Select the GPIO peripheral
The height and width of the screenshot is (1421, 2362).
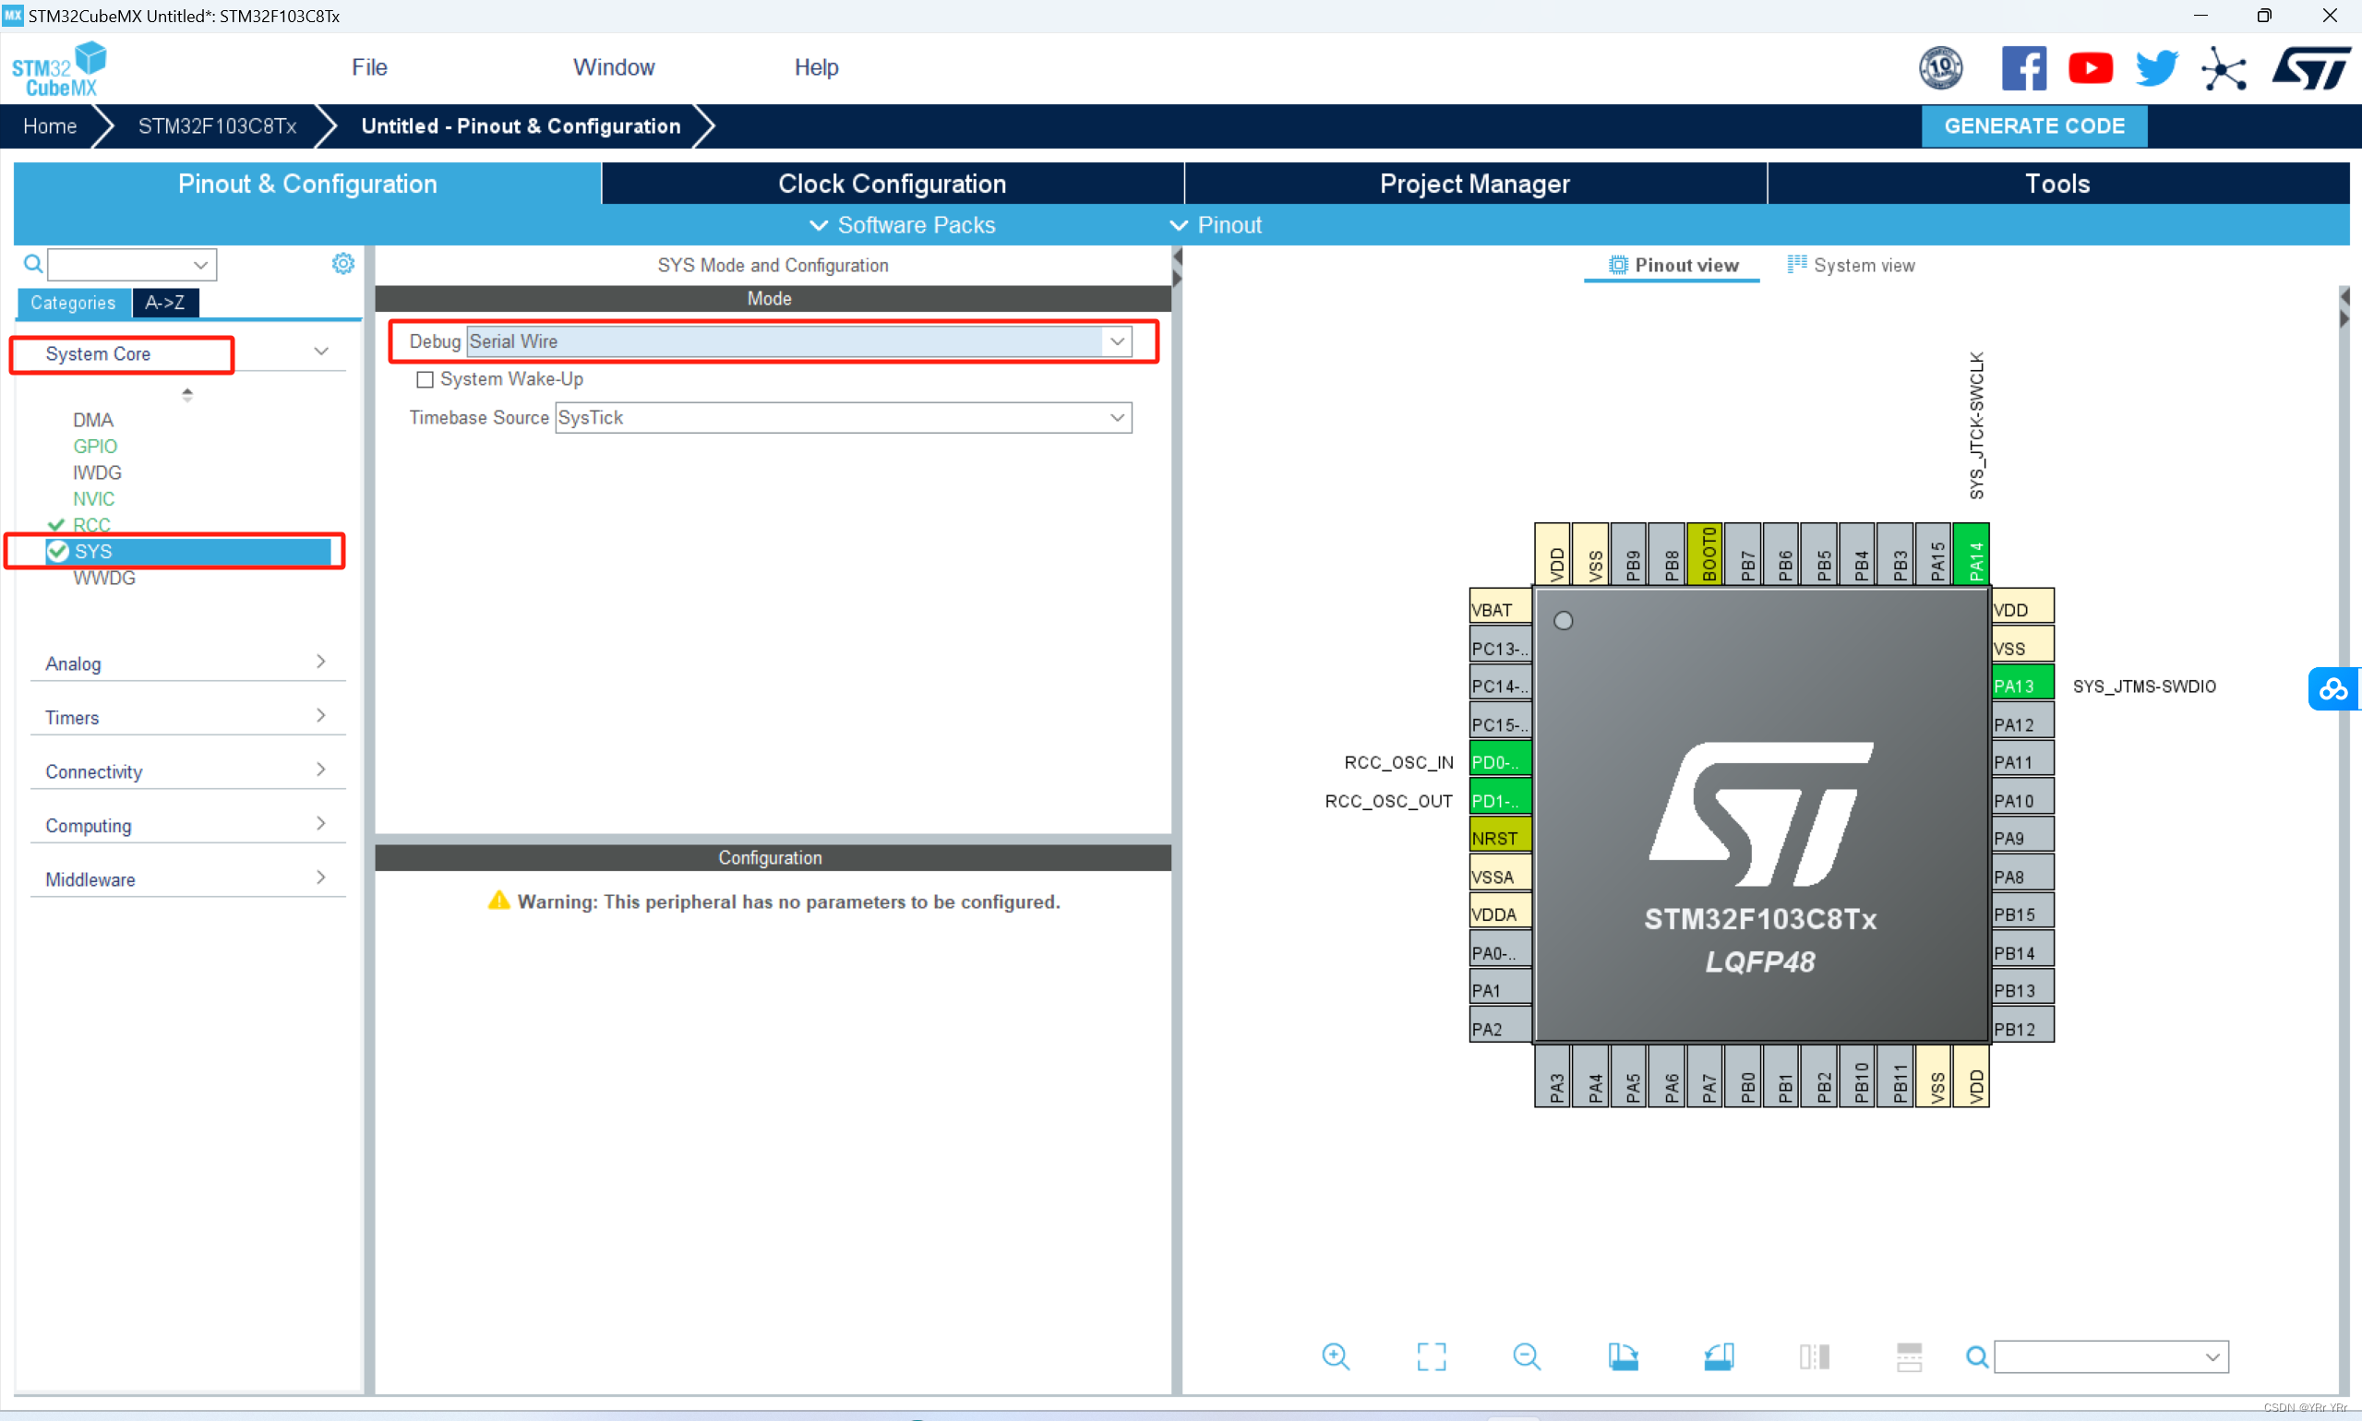coord(95,447)
